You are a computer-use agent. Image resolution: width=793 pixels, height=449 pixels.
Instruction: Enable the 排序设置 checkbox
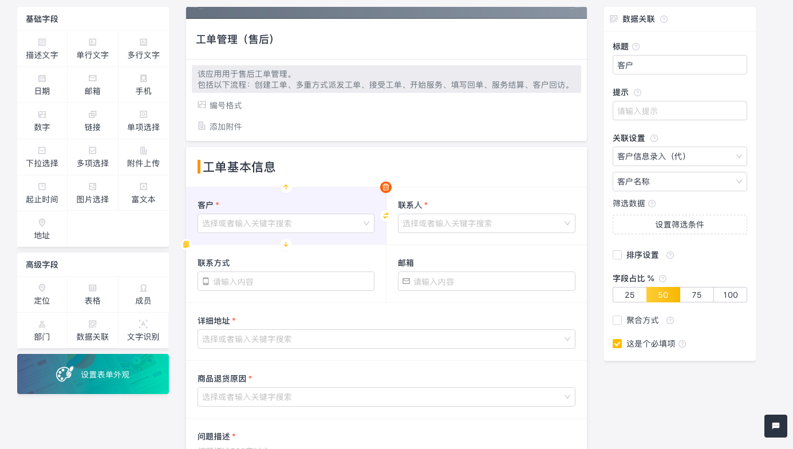[617, 255]
